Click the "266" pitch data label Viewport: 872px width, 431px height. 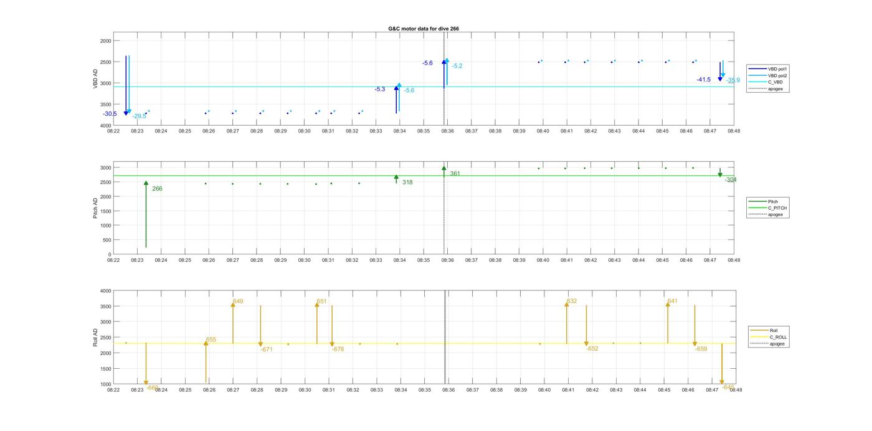157,188
